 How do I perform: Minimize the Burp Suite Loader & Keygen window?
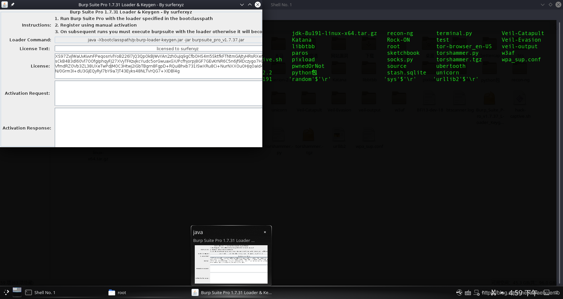242,5
